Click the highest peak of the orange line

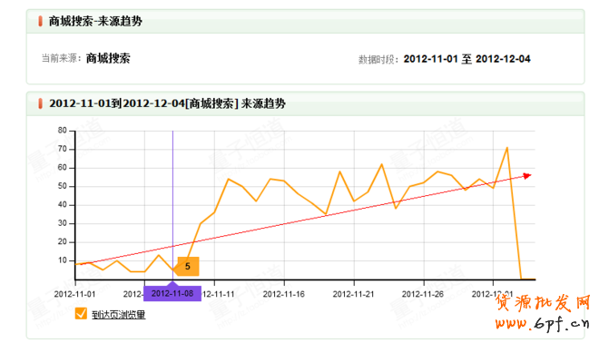coord(507,147)
